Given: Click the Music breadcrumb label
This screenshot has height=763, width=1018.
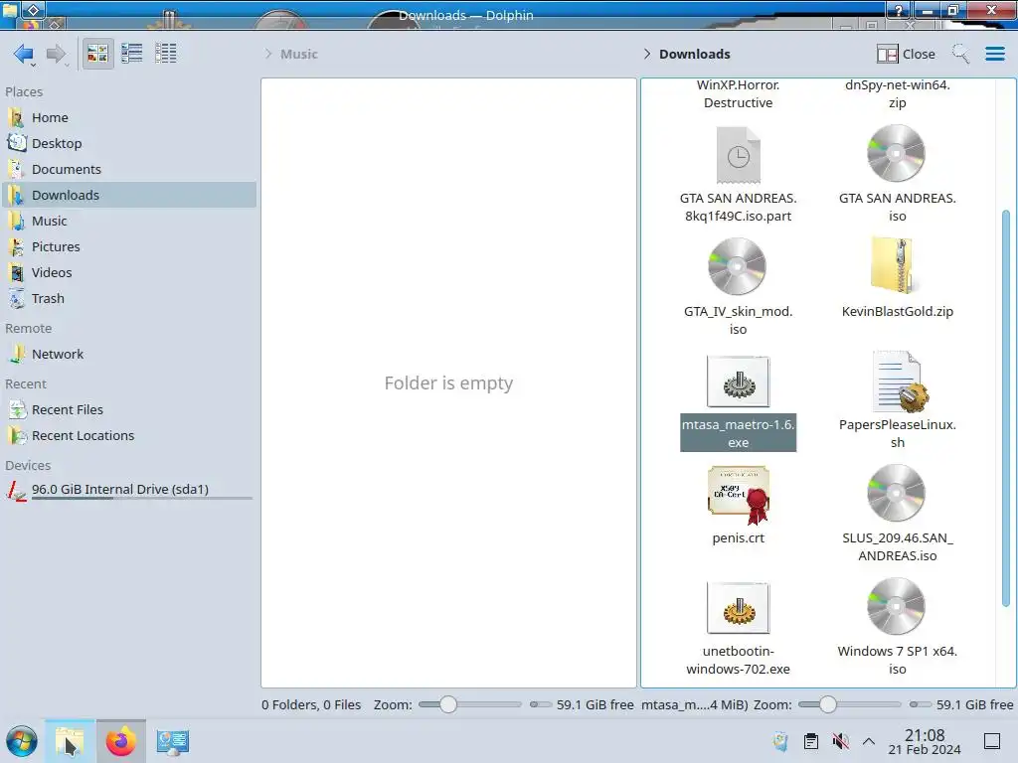Looking at the screenshot, I should (298, 54).
